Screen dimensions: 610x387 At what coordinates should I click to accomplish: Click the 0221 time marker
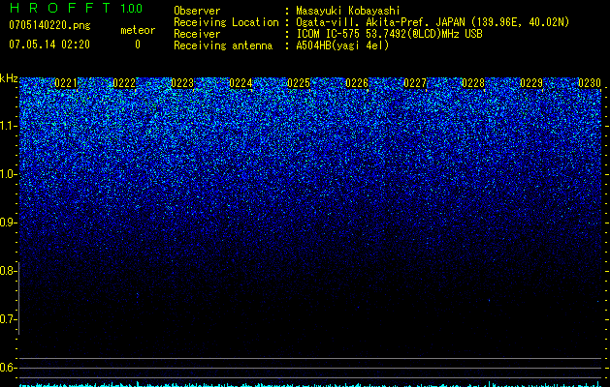[66, 83]
